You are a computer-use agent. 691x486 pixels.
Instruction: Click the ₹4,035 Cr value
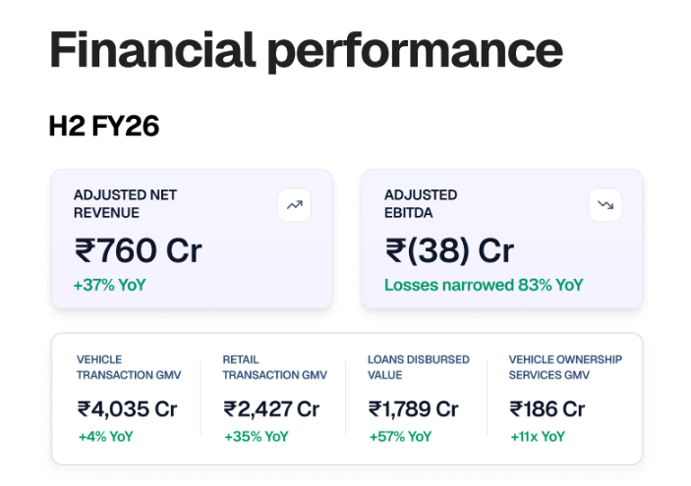coord(128,409)
